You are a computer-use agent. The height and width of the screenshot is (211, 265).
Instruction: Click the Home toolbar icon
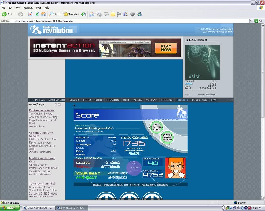pyautogui.click(x=43, y=14)
